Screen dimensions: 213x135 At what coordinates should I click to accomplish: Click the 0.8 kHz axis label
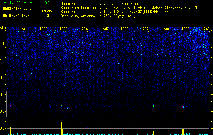tap(3, 94)
